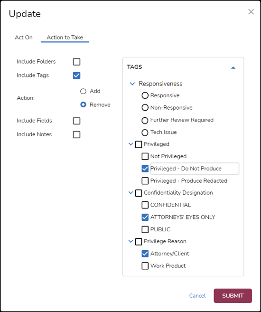This screenshot has height=312, width=261.
Task: Click the Cancel link
Action: (197, 296)
